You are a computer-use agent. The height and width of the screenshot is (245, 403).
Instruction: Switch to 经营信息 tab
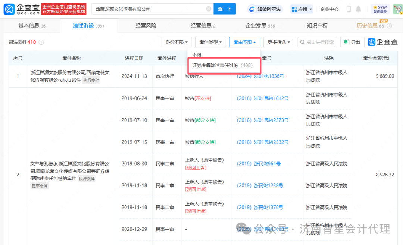tap(203, 26)
